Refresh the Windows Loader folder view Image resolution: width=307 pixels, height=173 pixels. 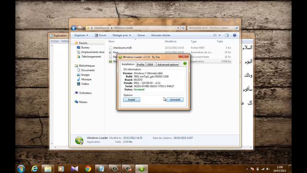coord(183,28)
